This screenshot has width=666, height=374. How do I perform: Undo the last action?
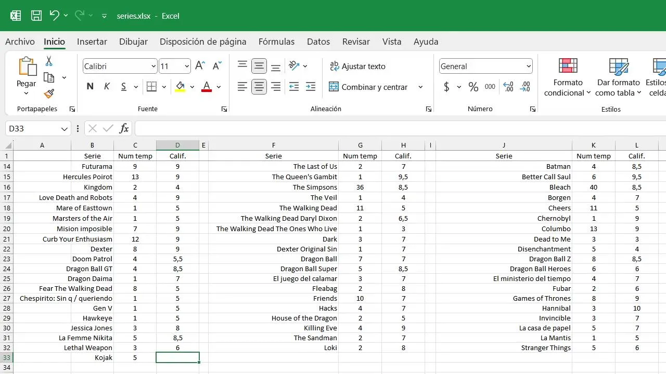click(54, 16)
